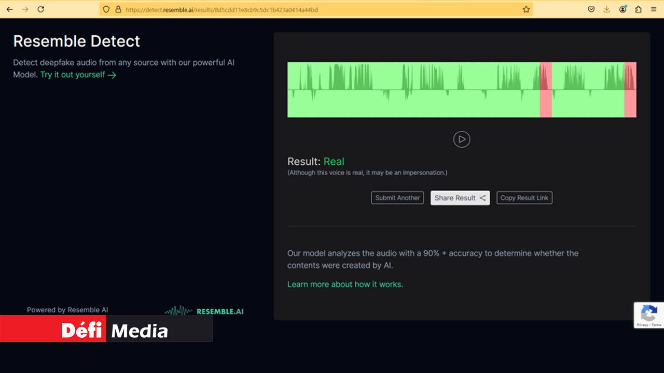The width and height of the screenshot is (664, 373).
Task: Play the analyzed audio clip
Action: (461, 139)
